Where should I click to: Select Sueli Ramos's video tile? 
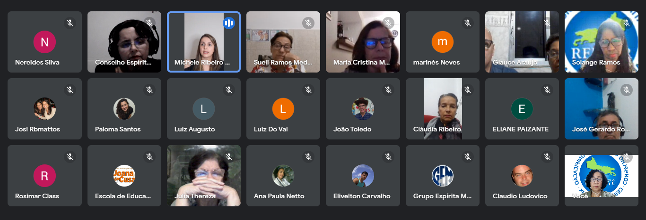click(283, 42)
